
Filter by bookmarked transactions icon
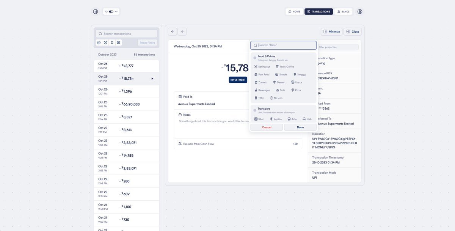tap(112, 43)
